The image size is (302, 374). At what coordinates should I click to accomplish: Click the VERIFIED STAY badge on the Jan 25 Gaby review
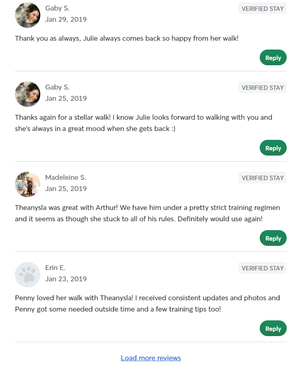(x=262, y=87)
